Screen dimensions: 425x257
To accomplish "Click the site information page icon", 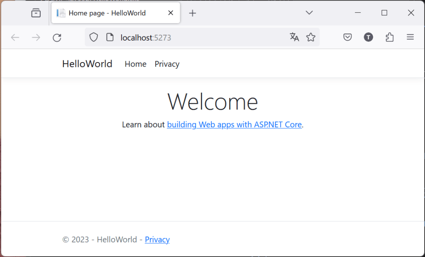I will click(110, 38).
